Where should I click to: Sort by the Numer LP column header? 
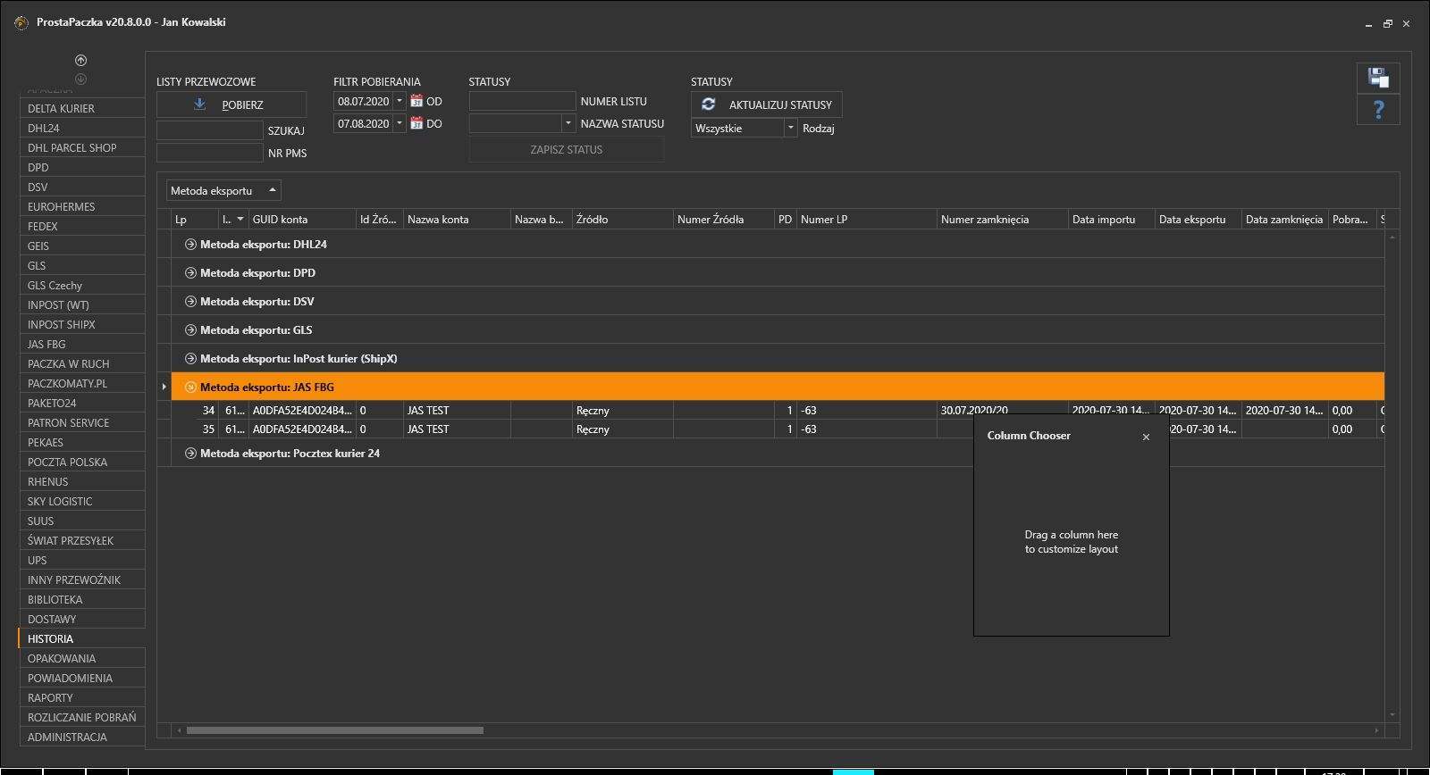(867, 219)
